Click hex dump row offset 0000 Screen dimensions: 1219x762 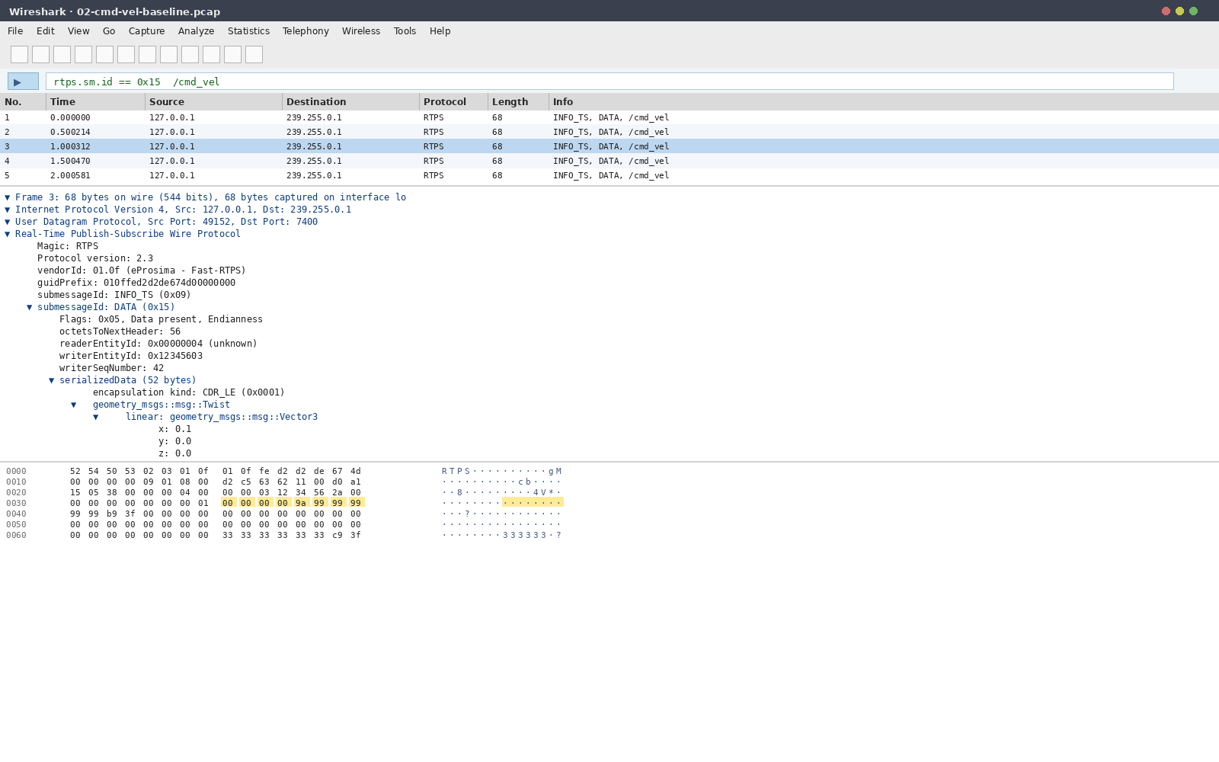[16, 472]
